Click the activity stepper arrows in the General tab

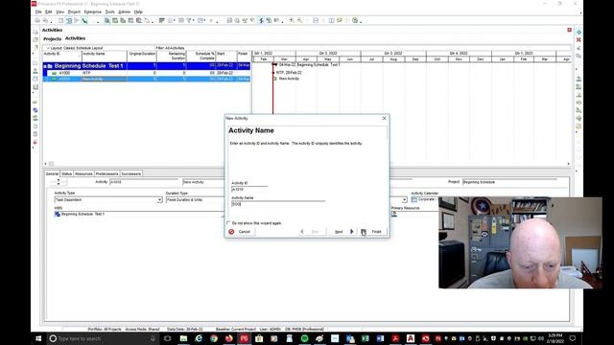click(59, 182)
